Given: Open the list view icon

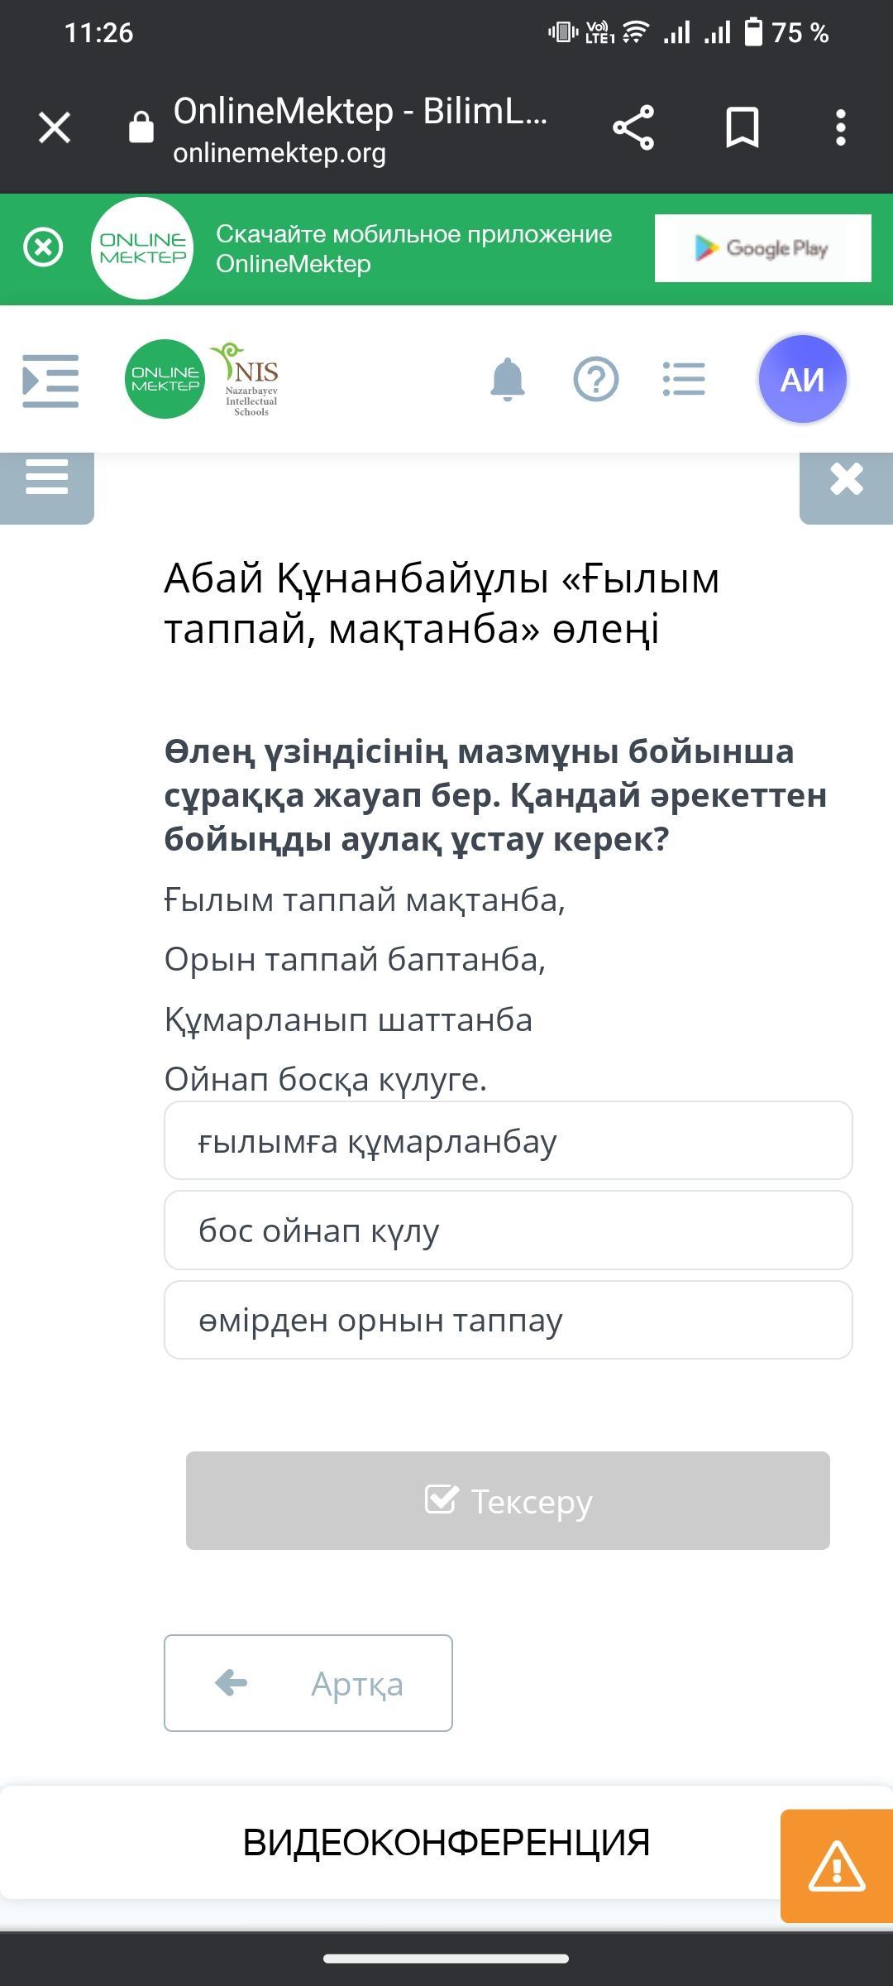Looking at the screenshot, I should click(684, 380).
